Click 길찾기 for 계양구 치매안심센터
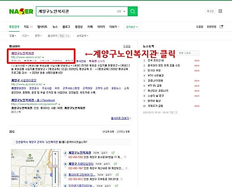Screen dimensions: 232x187 pyautogui.click(x=107, y=164)
